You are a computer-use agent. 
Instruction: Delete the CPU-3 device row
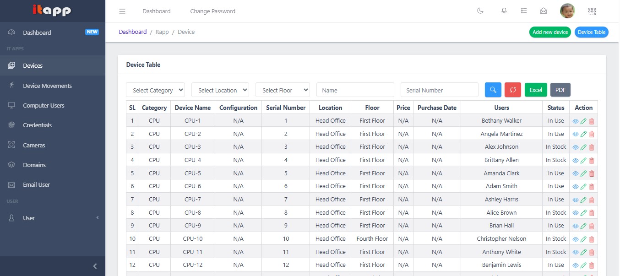click(x=592, y=147)
